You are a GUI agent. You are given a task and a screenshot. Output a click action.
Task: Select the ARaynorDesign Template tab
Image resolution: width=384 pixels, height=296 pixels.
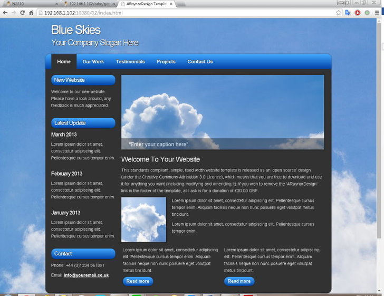pyautogui.click(x=146, y=4)
